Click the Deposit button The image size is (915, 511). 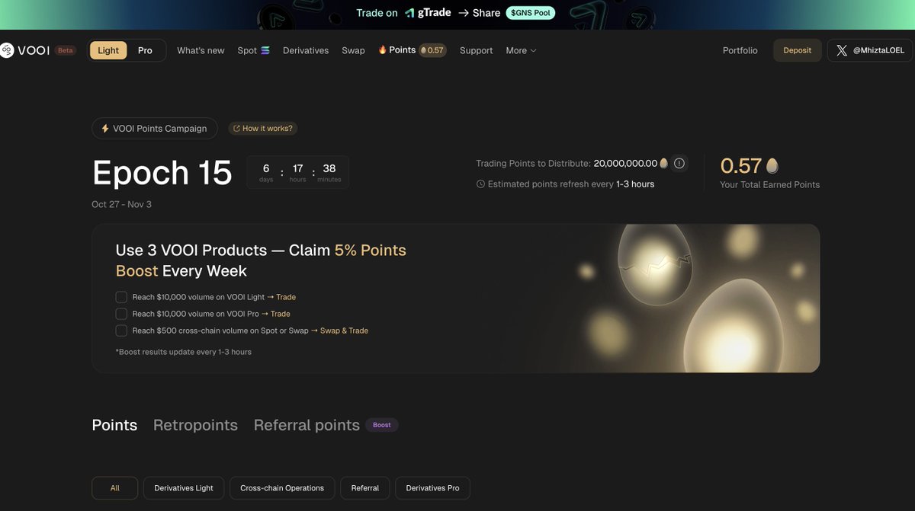tap(798, 50)
